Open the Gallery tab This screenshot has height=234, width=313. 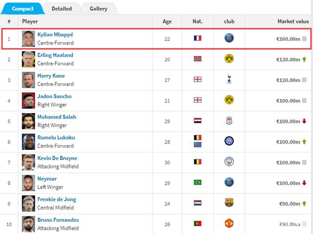point(99,8)
